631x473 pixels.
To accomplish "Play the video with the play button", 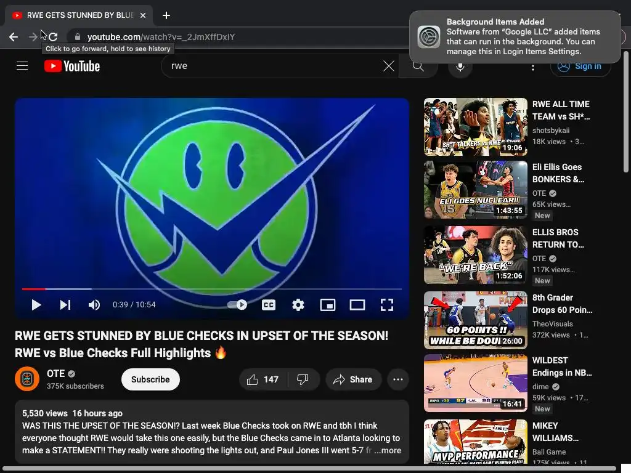I will tap(36, 305).
